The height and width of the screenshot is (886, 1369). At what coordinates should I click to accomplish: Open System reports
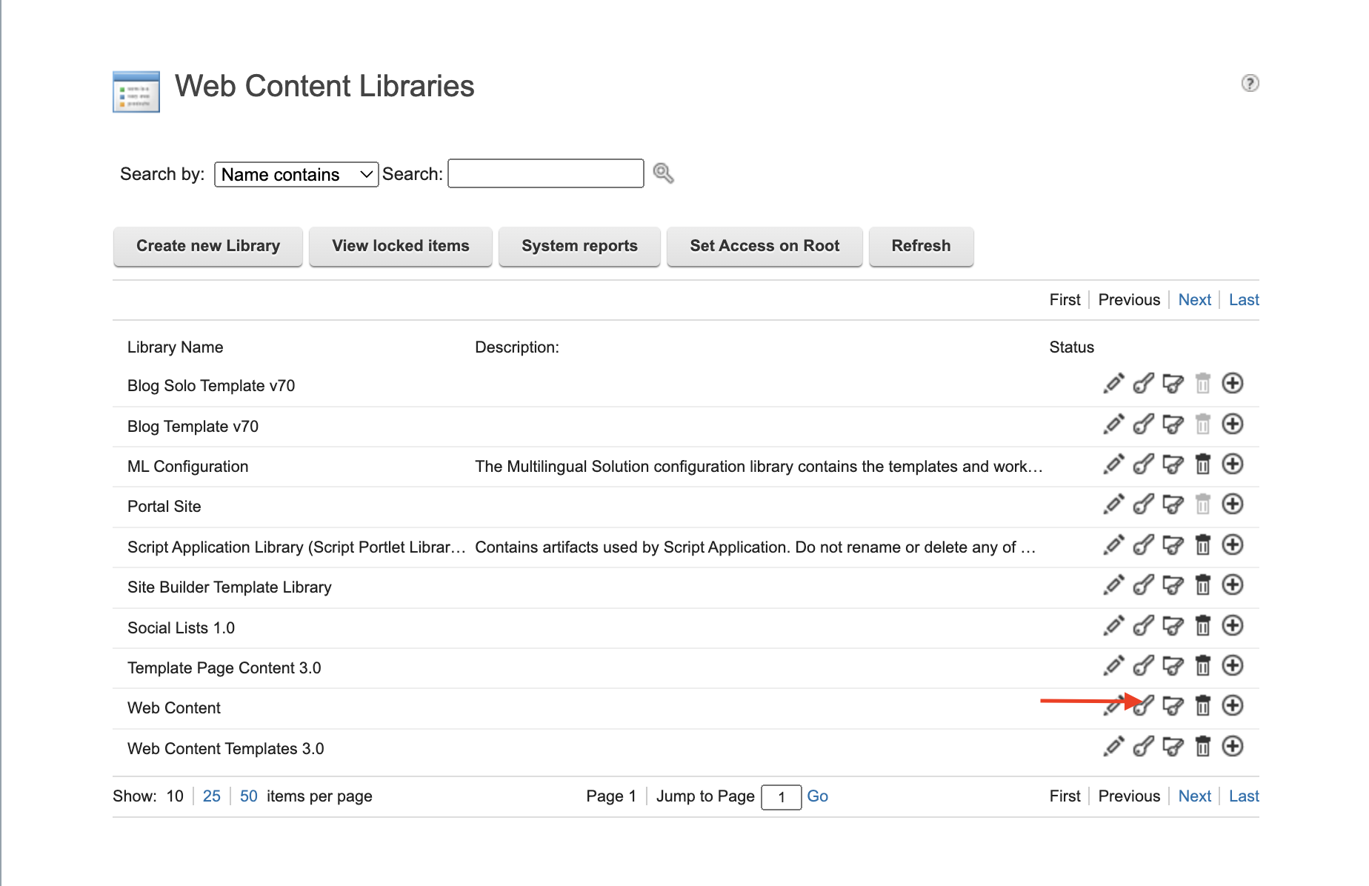coord(579,246)
